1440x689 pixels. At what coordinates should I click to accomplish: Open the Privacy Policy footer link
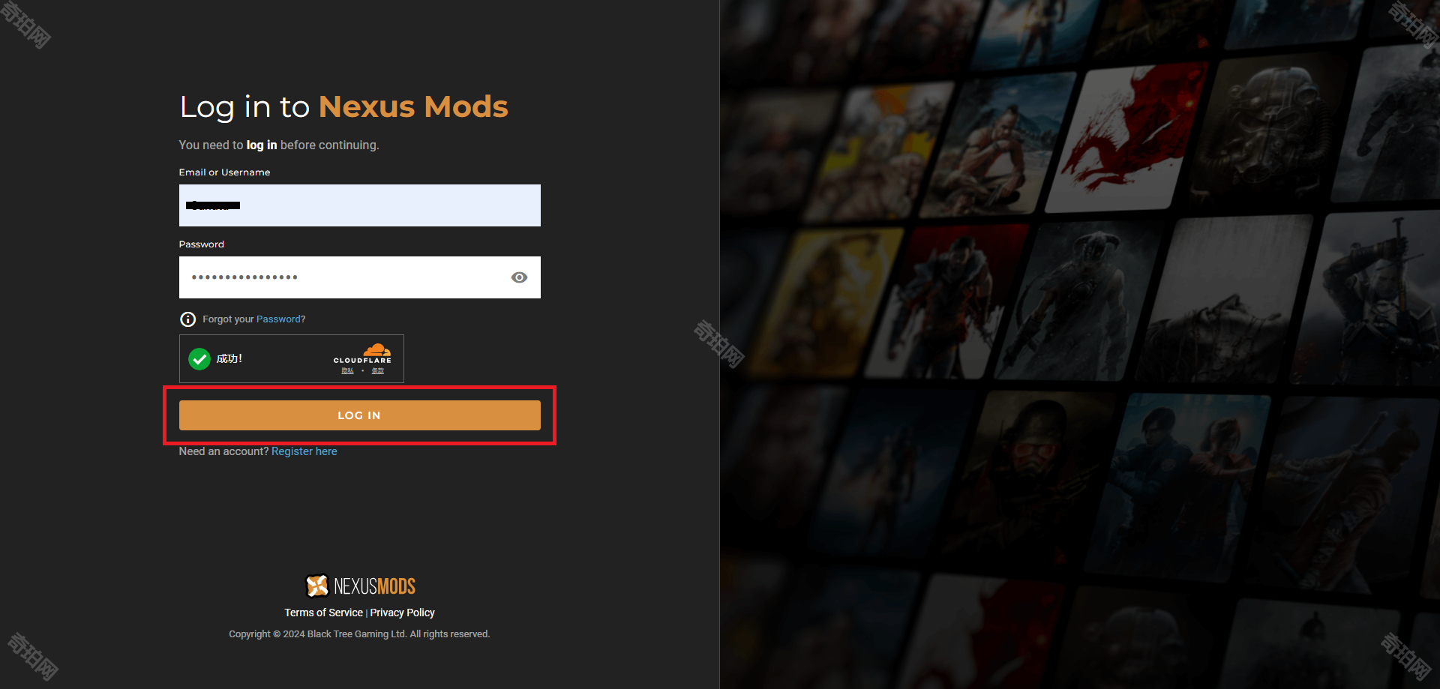(x=403, y=613)
